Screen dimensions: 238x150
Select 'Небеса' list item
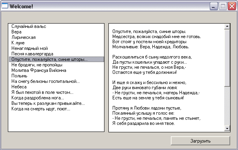pyautogui.click(x=57, y=87)
